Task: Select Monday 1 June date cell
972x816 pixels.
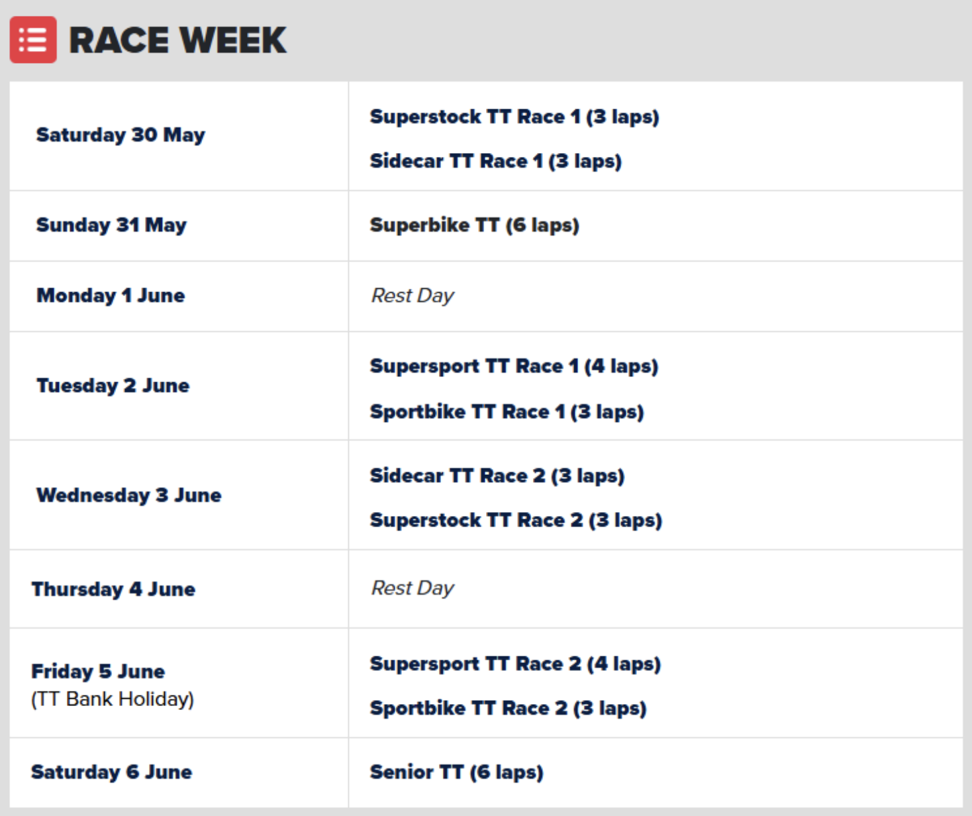Action: (x=111, y=295)
